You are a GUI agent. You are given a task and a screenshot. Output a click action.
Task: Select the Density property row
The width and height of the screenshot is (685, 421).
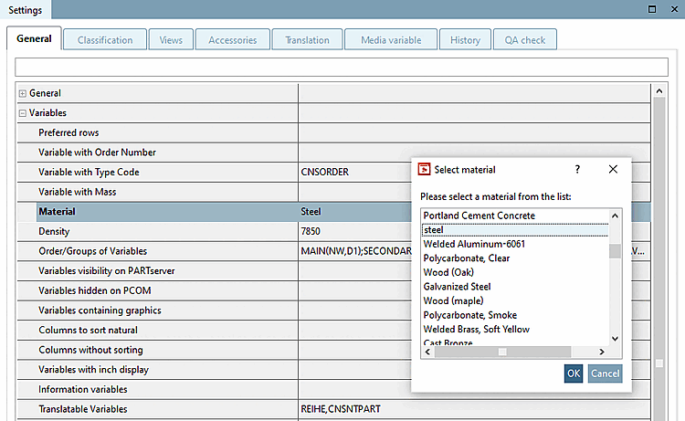click(158, 231)
